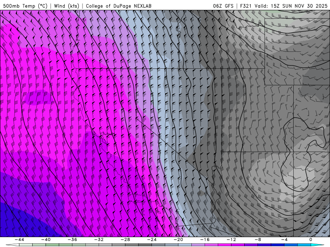Click the -4 color bar label
This screenshot has width=330, height=247.
click(284, 240)
